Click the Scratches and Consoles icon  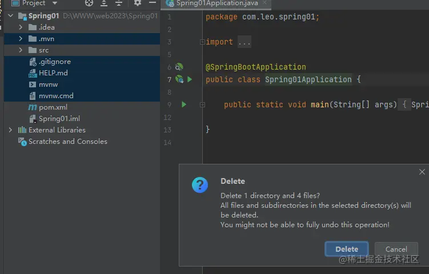(x=22, y=142)
